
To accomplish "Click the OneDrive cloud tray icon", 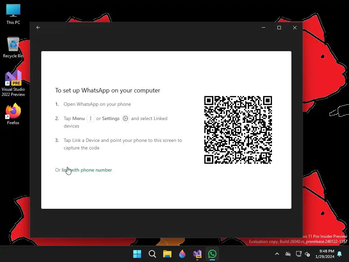I will click(x=288, y=254).
